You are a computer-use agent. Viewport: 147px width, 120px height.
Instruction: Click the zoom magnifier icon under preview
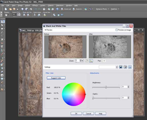click(91, 61)
